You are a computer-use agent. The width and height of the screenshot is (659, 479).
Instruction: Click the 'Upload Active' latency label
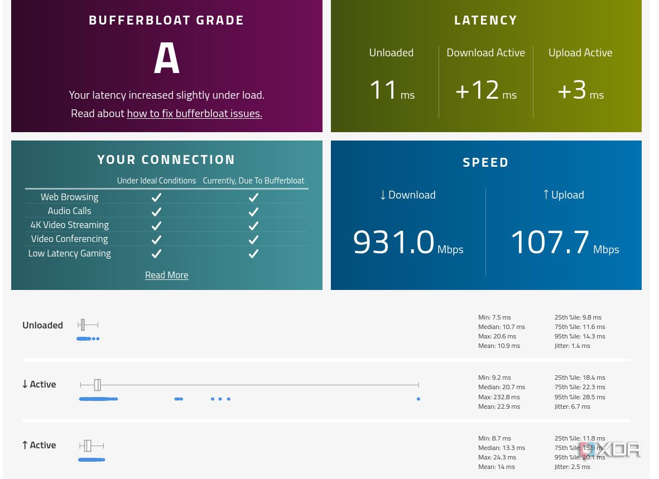[580, 52]
